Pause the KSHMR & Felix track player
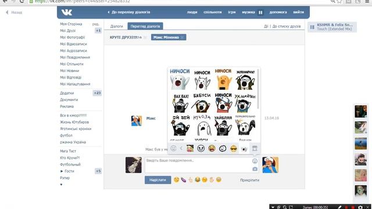Screen dimensions: 372x209 coord(312,27)
